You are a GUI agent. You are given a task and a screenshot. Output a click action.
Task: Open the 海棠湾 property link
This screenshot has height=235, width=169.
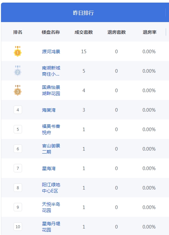click(x=49, y=110)
